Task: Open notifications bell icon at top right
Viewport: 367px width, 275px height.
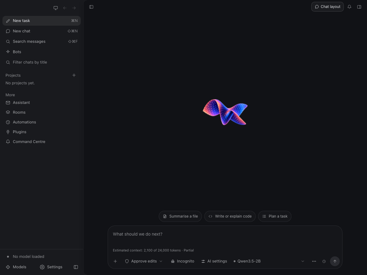Action: (350, 7)
